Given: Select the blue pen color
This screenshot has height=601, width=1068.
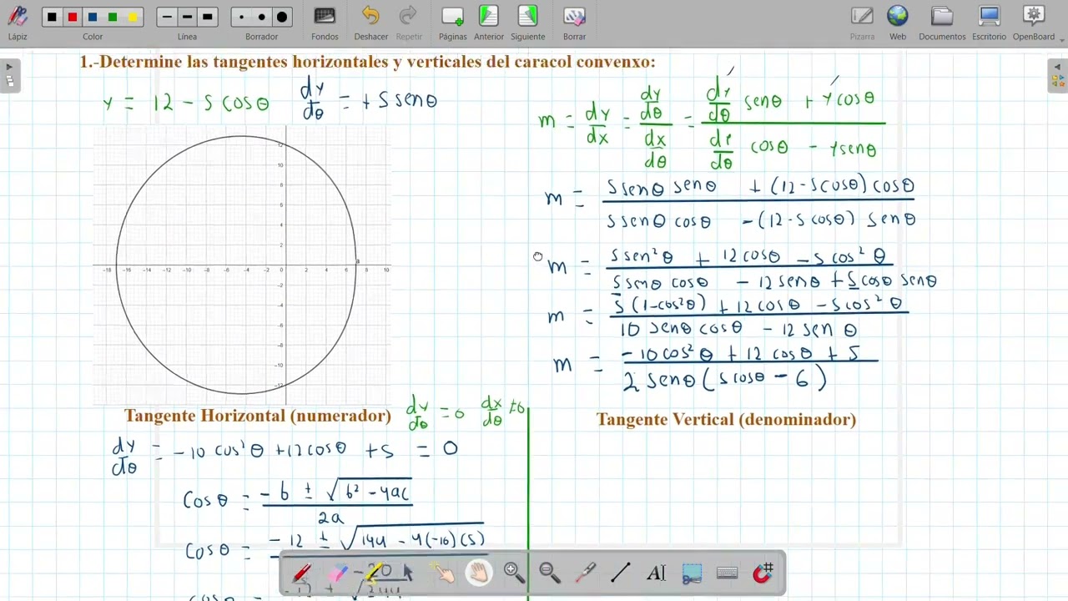Looking at the screenshot, I should [93, 17].
